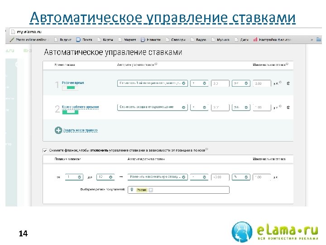This screenshot has height=245, width=326.
Task: Open help icon next to top Максимальная ставка
Action: (287, 64)
